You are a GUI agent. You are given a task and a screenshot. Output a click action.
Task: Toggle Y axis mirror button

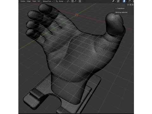point(132,5)
